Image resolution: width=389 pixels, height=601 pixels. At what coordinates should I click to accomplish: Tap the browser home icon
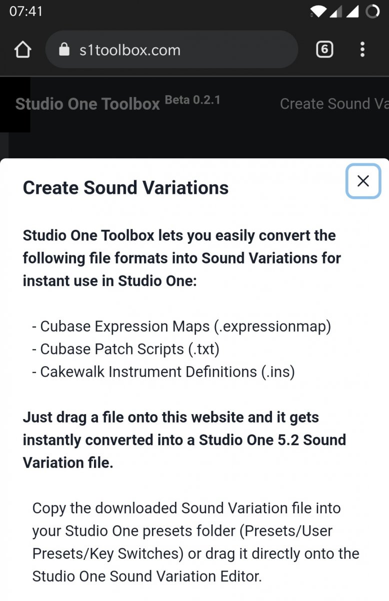point(22,50)
